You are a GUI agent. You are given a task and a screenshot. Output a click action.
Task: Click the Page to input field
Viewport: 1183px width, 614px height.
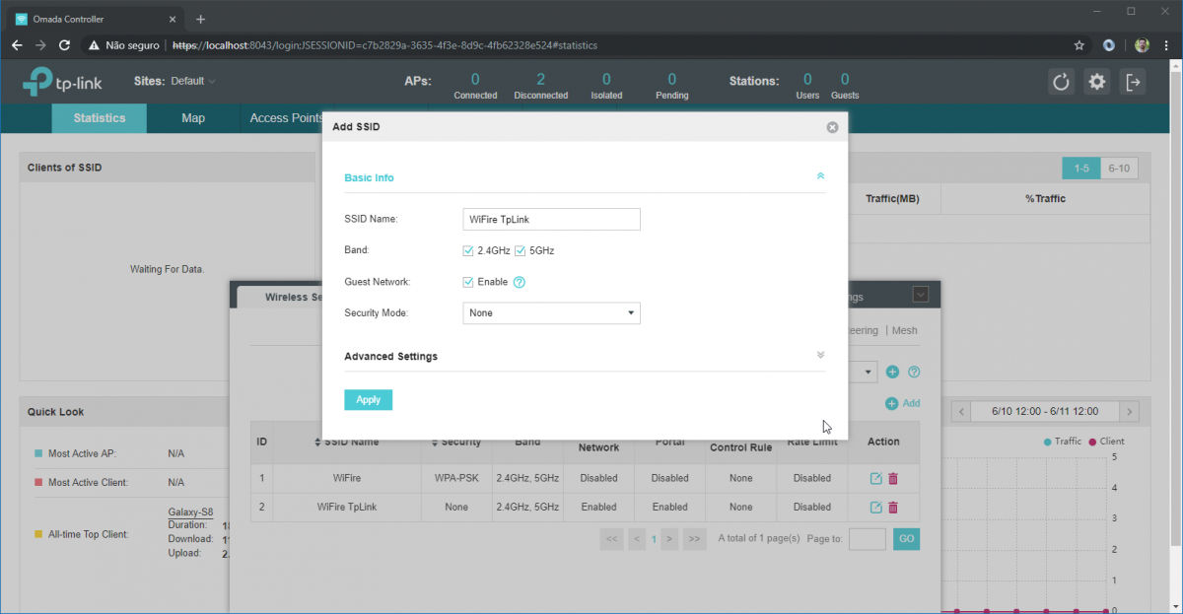click(x=868, y=539)
